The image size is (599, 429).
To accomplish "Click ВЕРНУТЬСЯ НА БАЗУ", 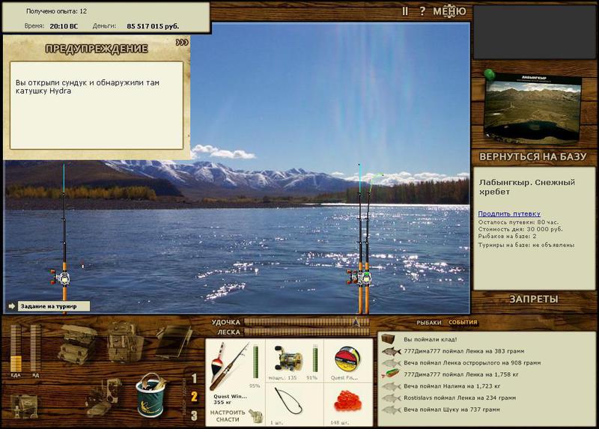I will coord(533,156).
